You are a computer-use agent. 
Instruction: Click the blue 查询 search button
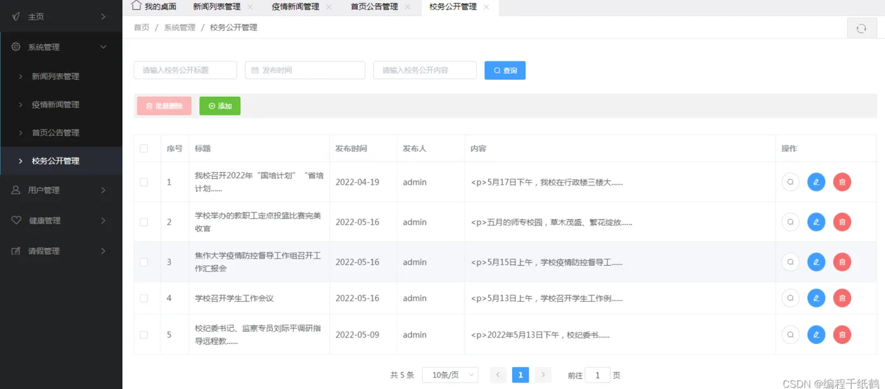[x=505, y=70]
